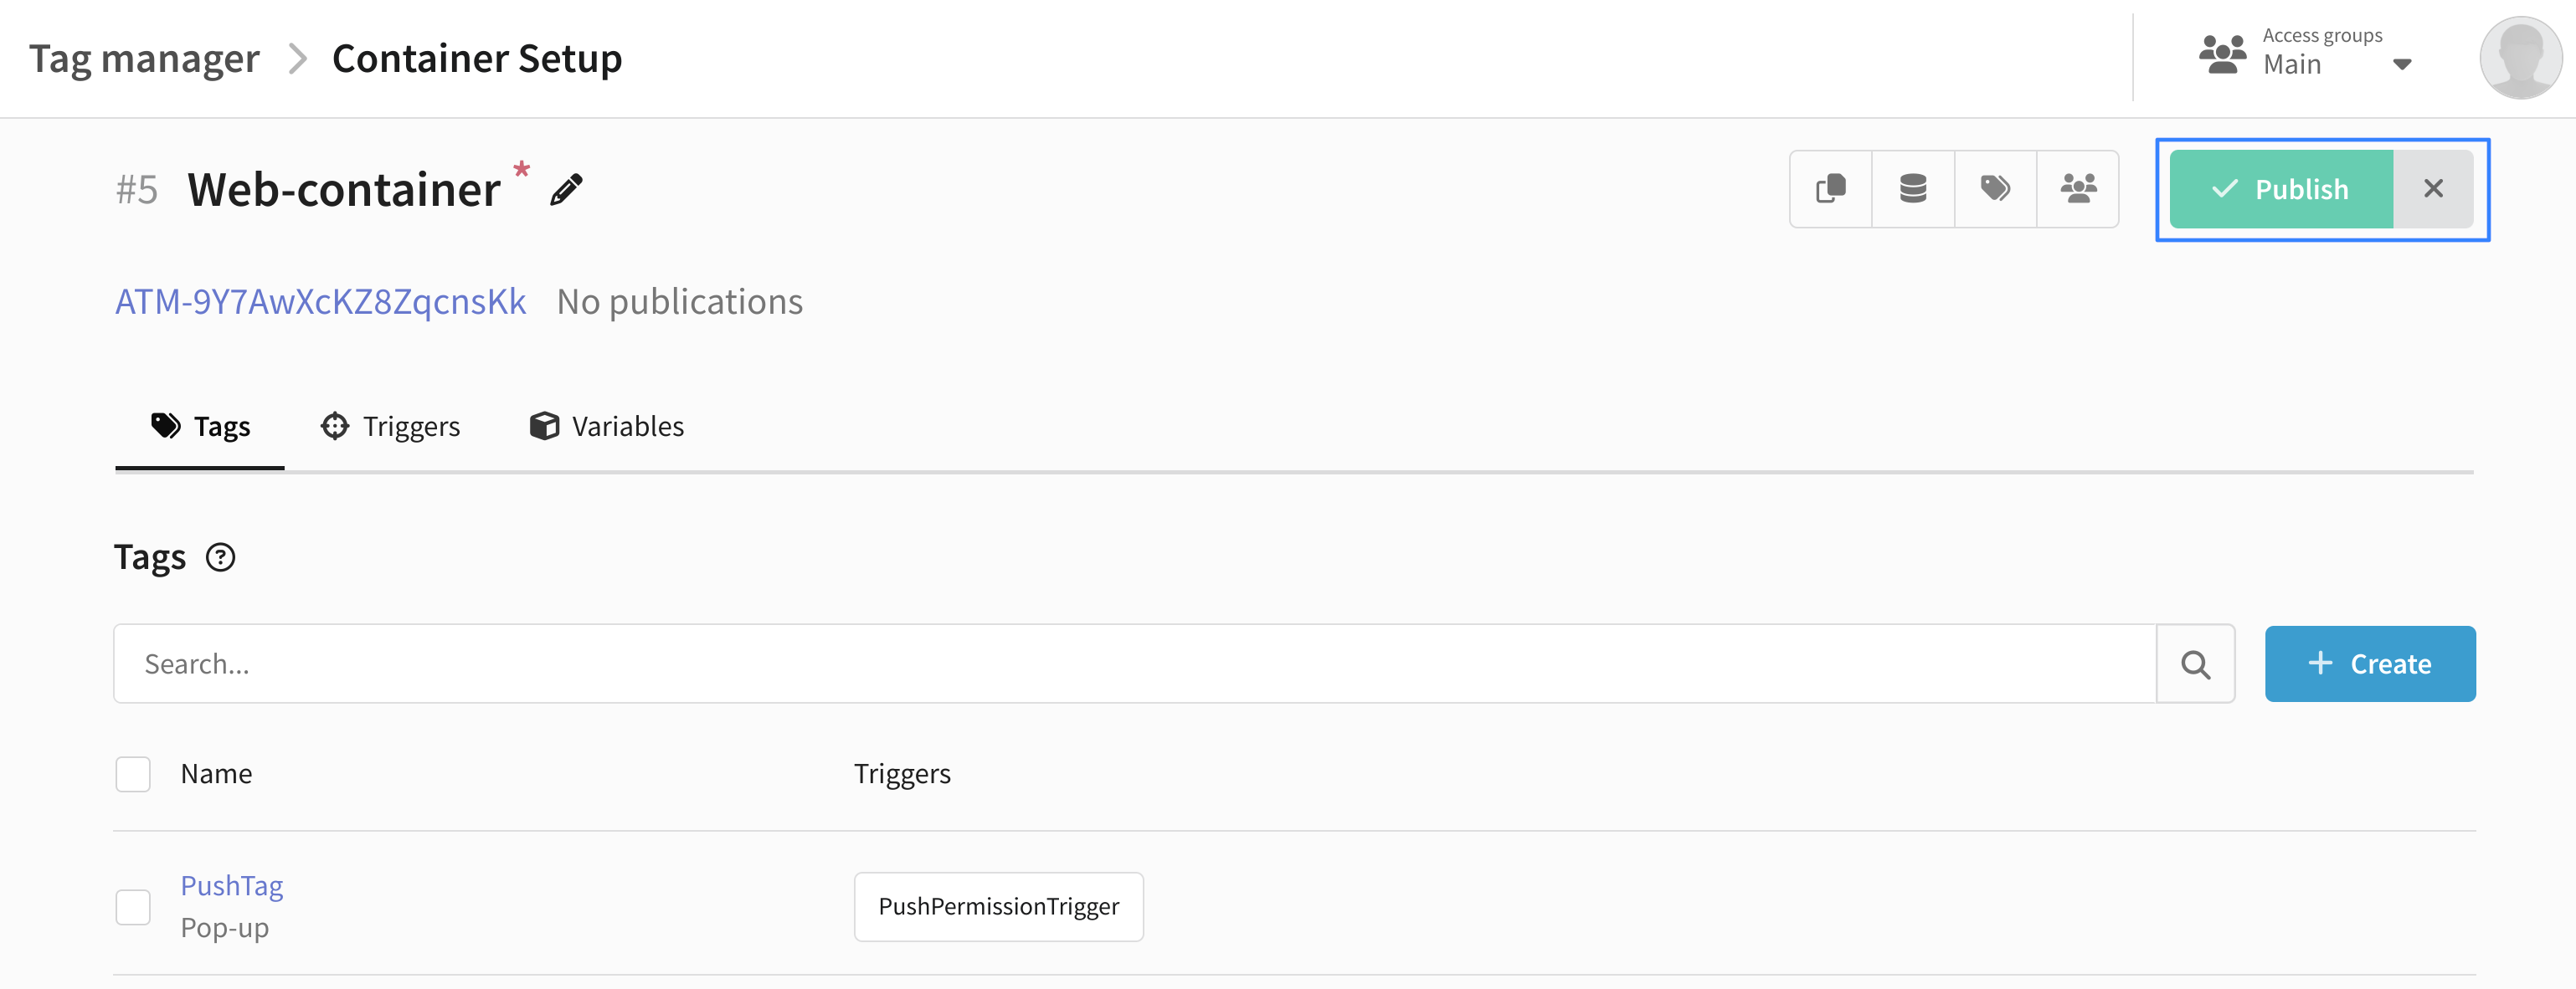Click the Tags help question icon
Image resolution: width=2576 pixels, height=989 pixels.
click(x=220, y=557)
